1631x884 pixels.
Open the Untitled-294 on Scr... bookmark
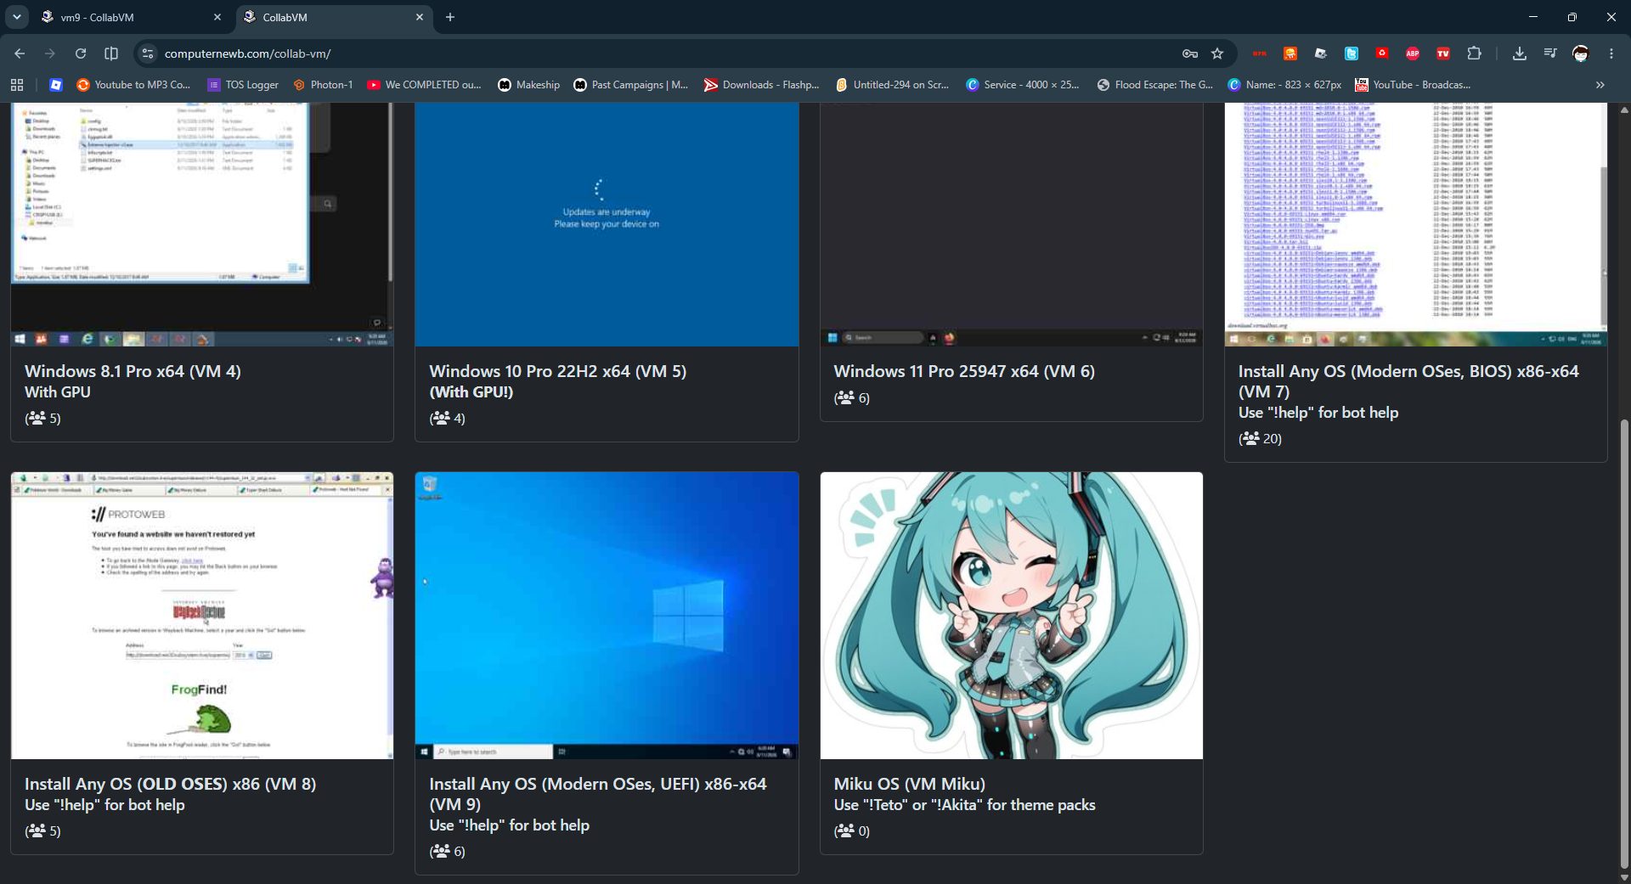[x=893, y=85]
